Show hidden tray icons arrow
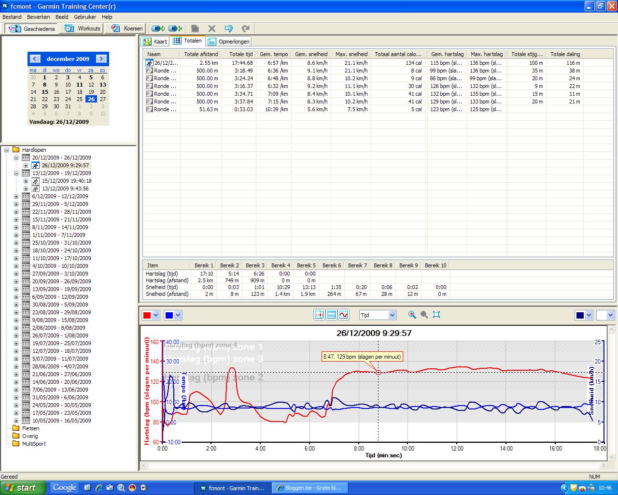This screenshot has height=495, width=618. click(x=564, y=488)
